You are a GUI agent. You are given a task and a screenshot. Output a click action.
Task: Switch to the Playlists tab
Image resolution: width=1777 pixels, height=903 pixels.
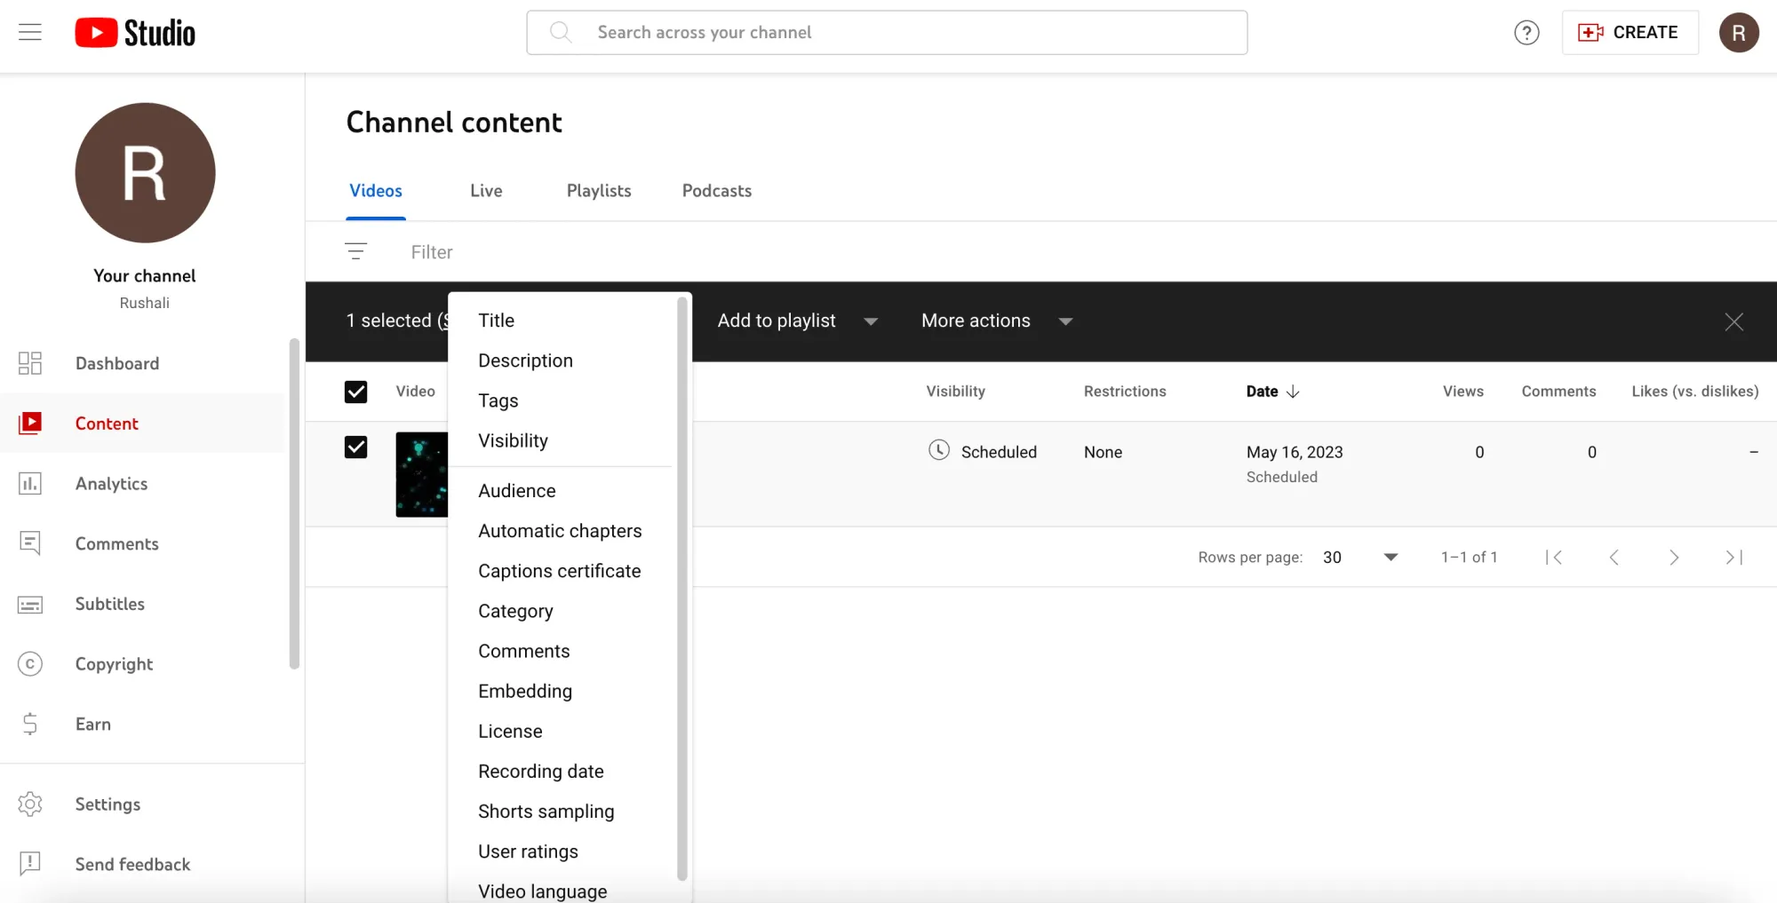598,191
